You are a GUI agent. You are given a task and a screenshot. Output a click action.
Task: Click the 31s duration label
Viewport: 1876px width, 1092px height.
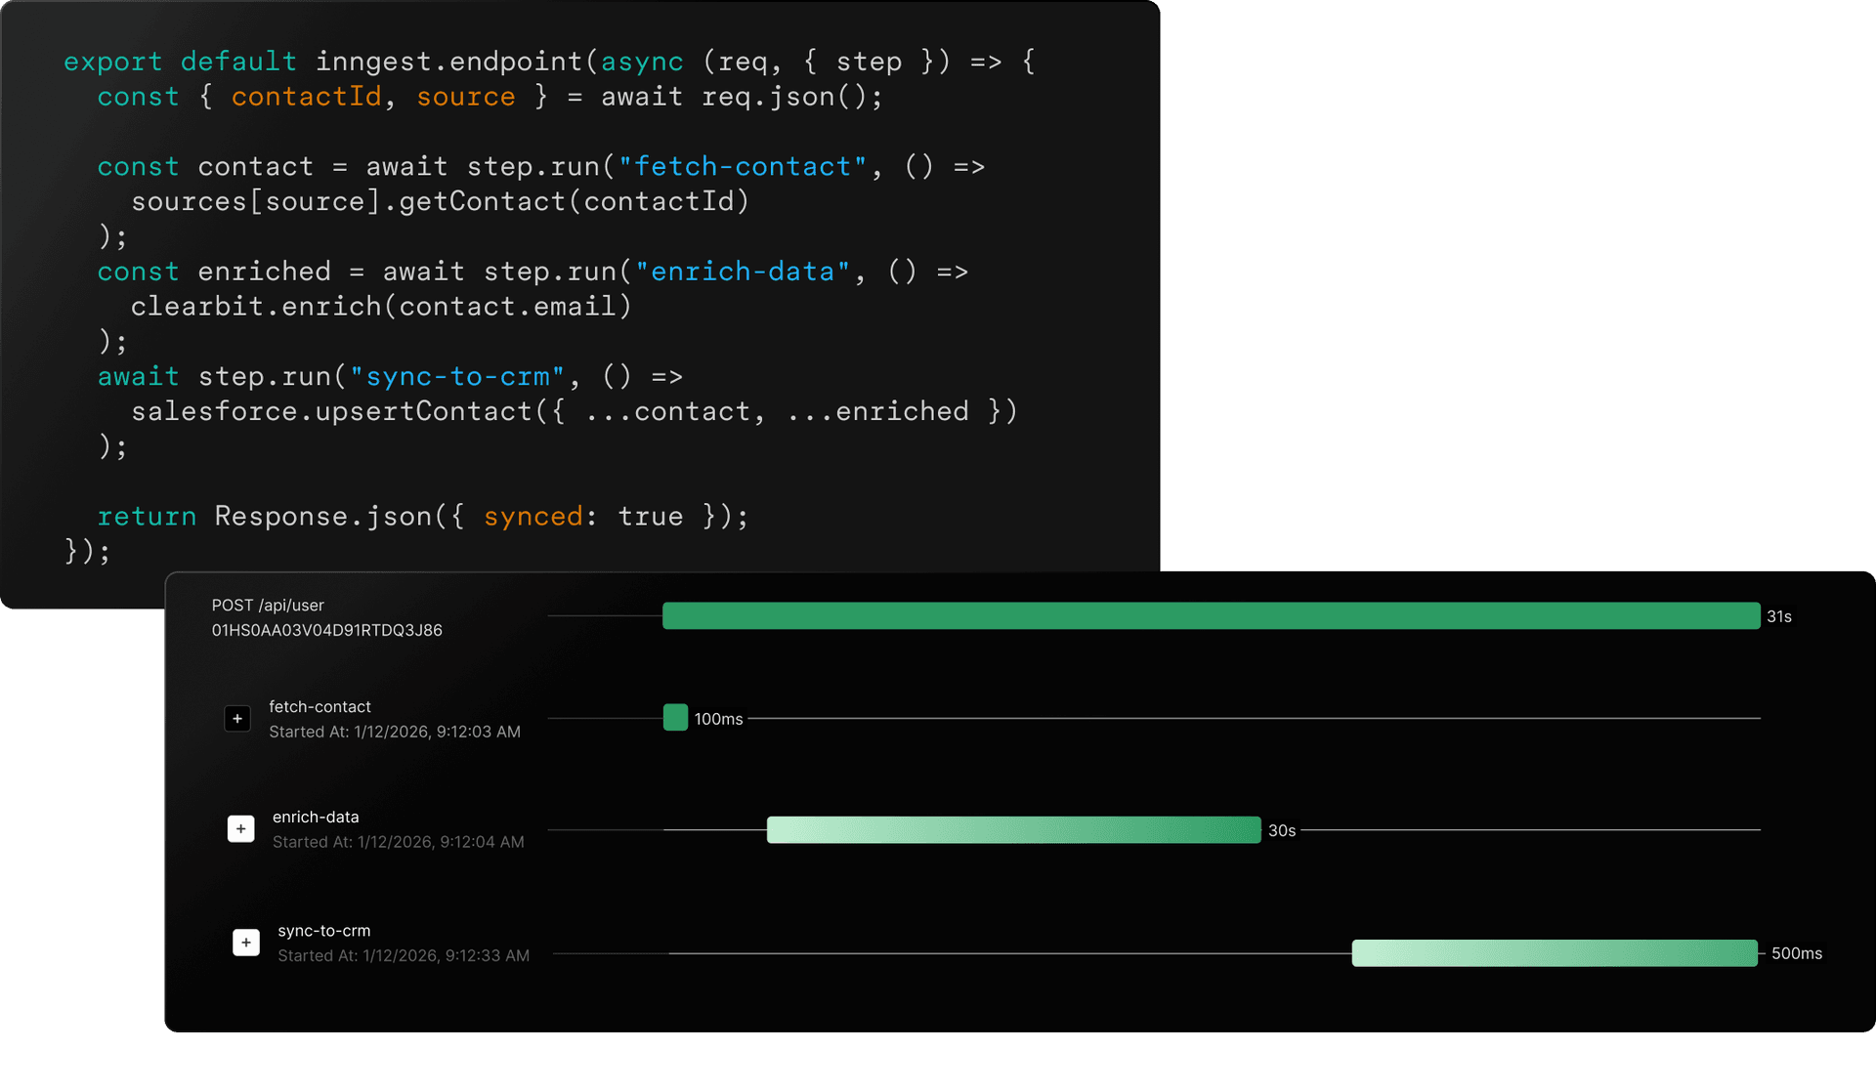point(1780,615)
